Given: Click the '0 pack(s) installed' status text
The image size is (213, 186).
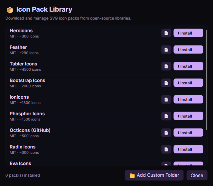Looking at the screenshot, I should (23, 175).
